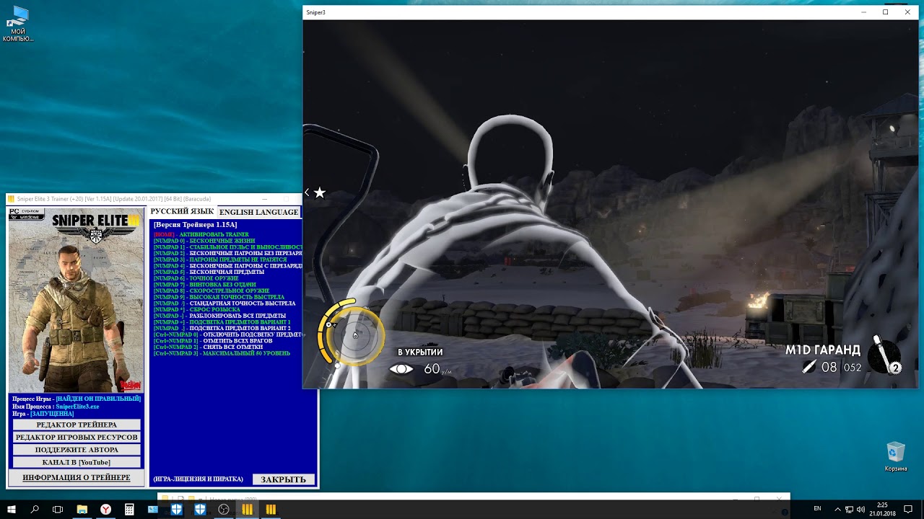Click the [NUMPAD 5] БЕСКОНЕЧНАЯ ПРЕДМЕТЫ line
Screen dimensions: 924x519
point(209,272)
